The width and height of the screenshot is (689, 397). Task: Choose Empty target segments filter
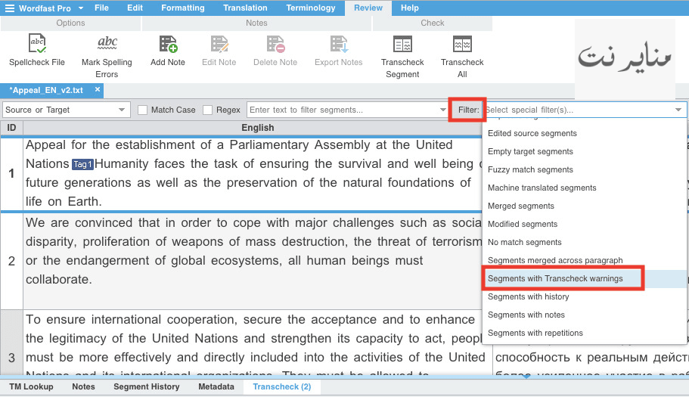point(530,151)
